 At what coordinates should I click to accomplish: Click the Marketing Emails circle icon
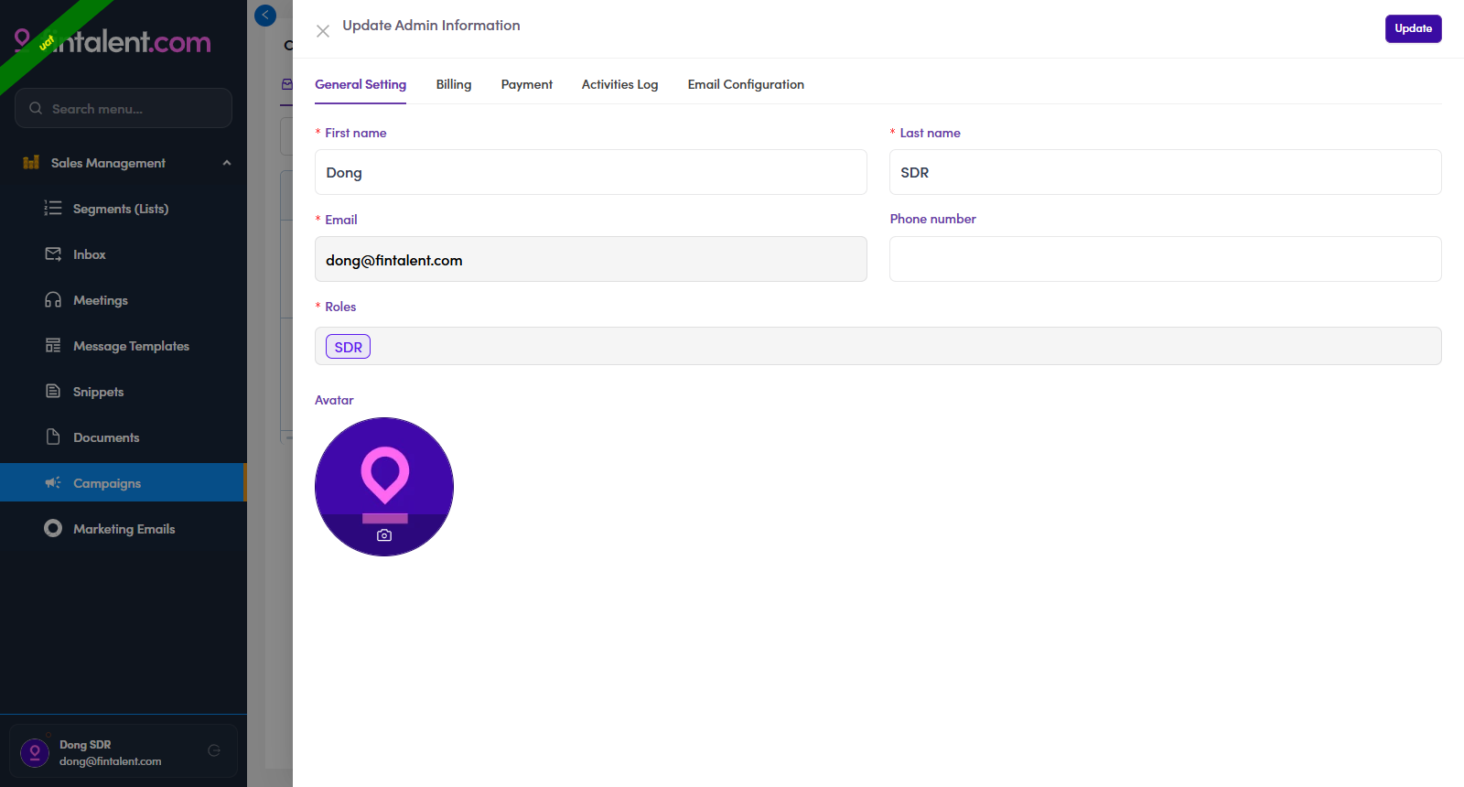(53, 528)
